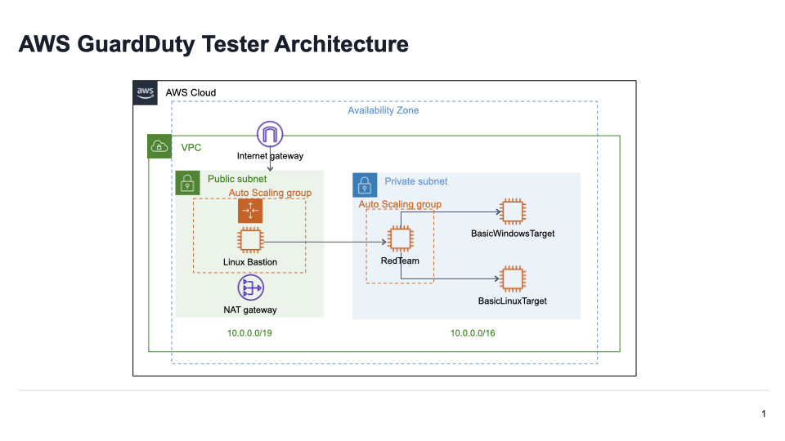
Task: Click the AWS logo icon
Action: point(146,93)
